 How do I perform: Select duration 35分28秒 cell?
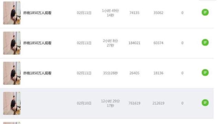(110, 73)
